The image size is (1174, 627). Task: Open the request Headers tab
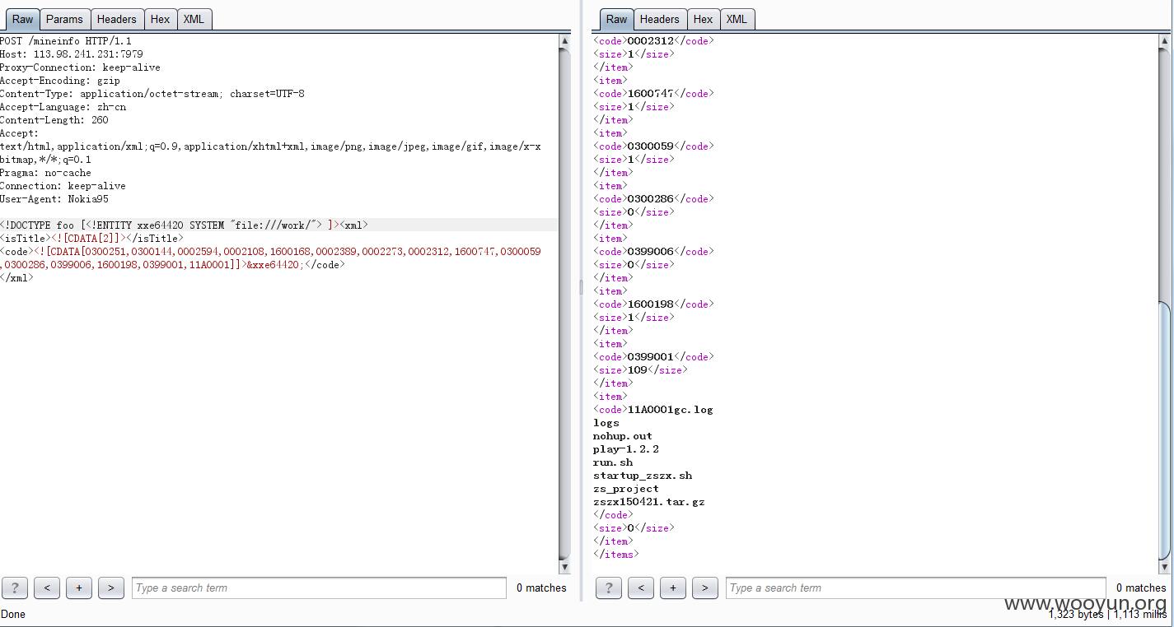click(x=116, y=19)
